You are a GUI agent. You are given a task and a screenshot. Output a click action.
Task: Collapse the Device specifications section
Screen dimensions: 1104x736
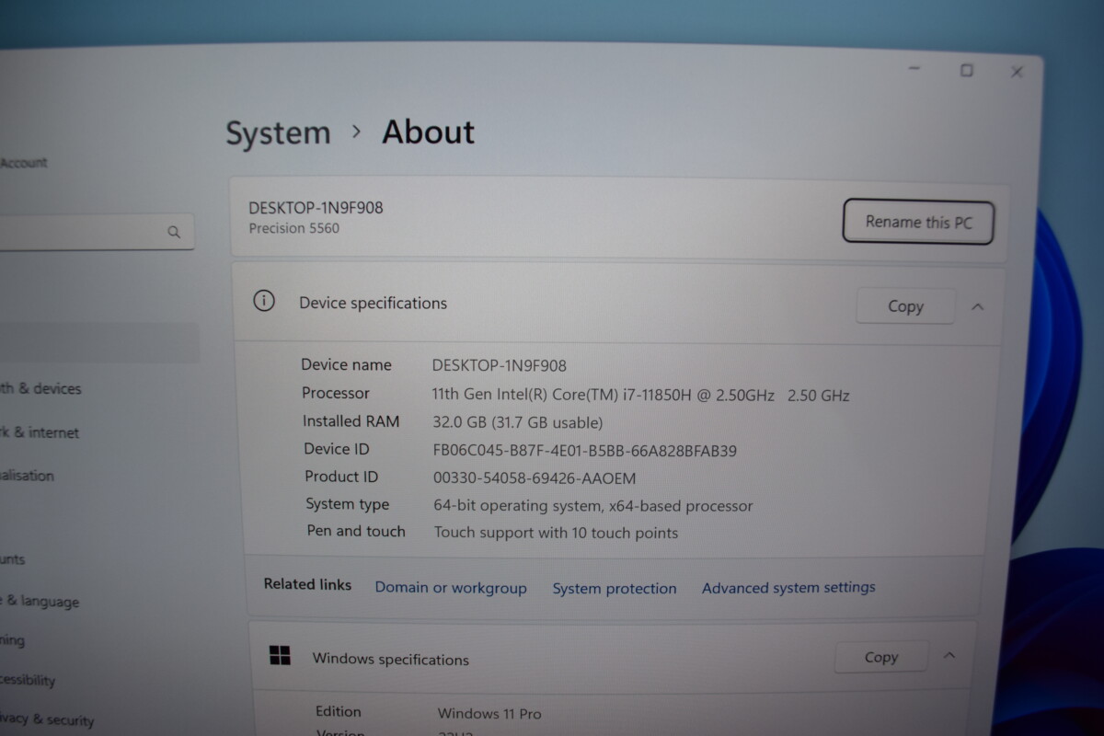tap(977, 306)
